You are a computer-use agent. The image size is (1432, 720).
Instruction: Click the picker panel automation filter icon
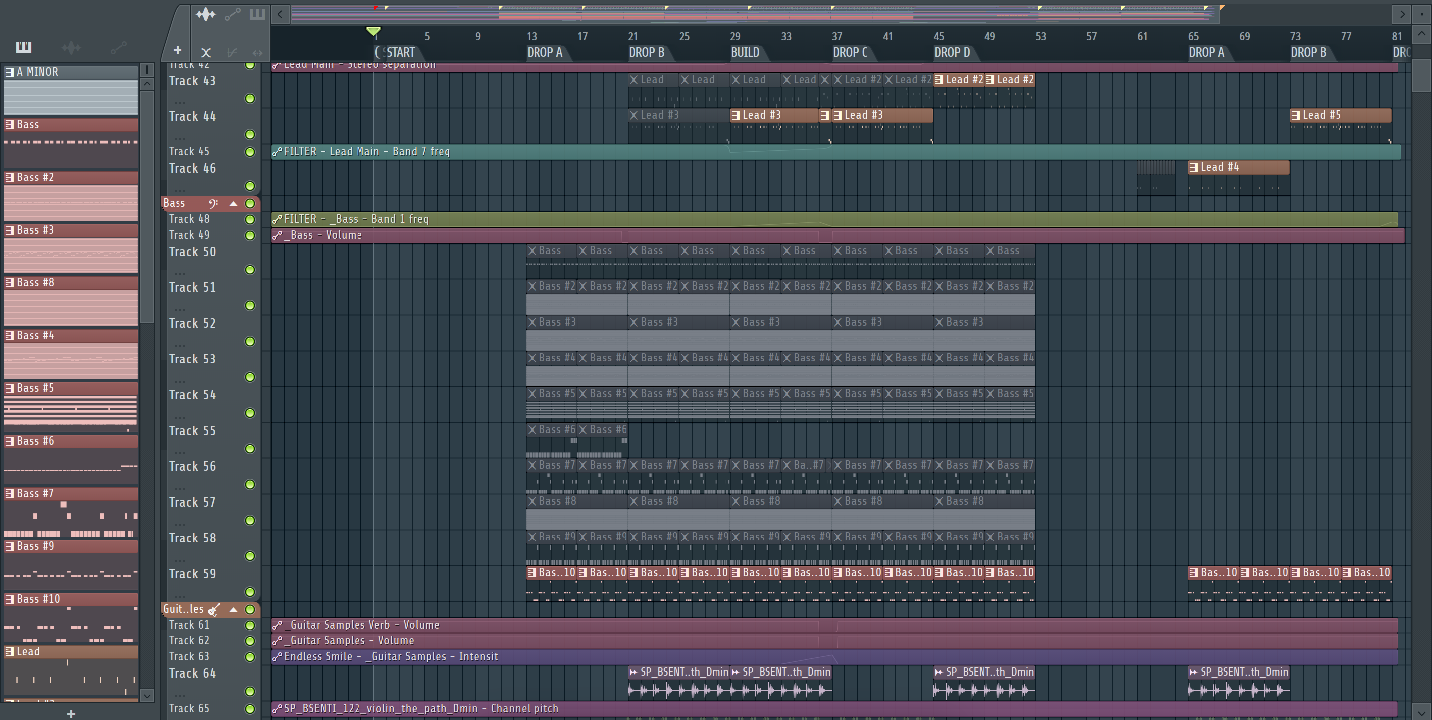click(x=118, y=48)
